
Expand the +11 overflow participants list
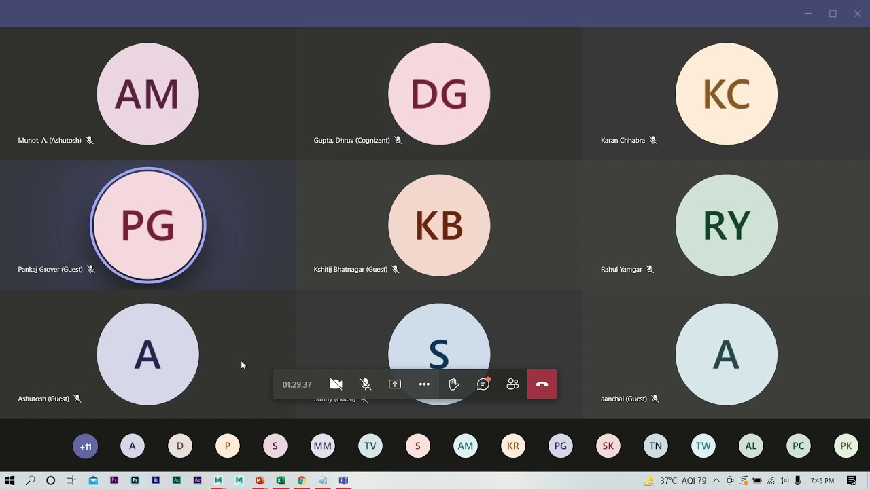point(86,446)
